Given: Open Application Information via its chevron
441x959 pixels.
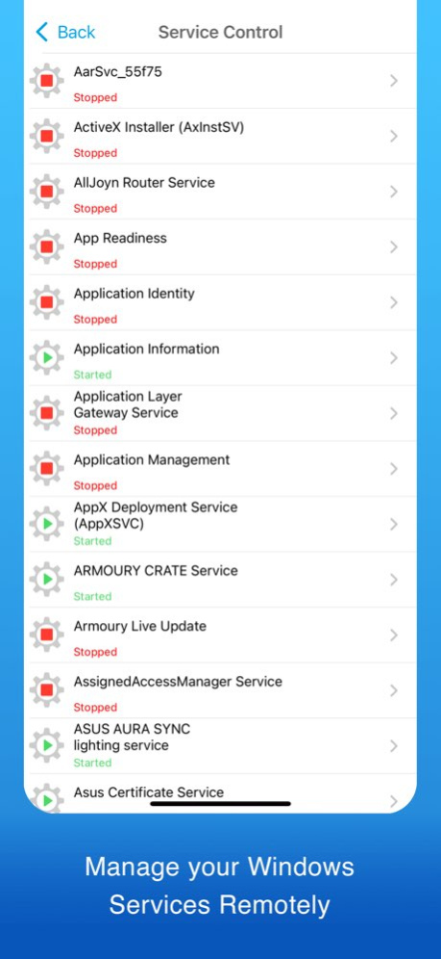Looking at the screenshot, I should 394,358.
